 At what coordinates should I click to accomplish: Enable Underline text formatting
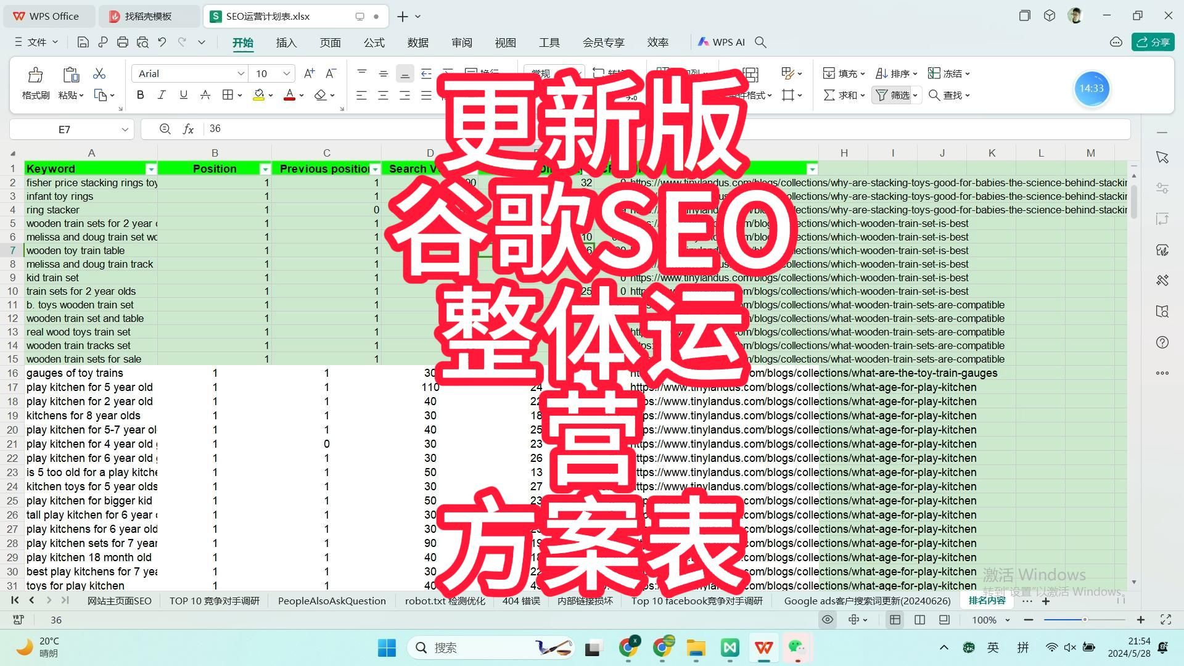pos(183,95)
